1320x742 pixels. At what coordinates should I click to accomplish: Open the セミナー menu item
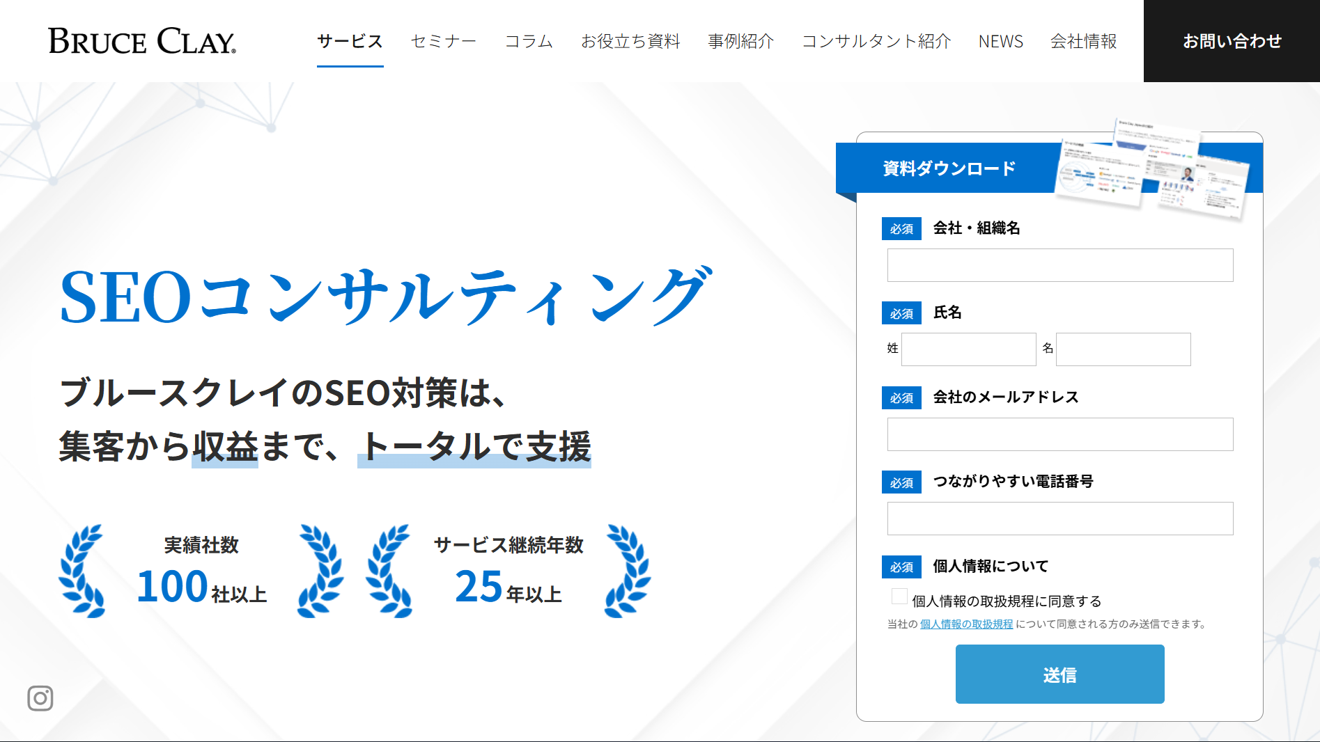coord(444,41)
